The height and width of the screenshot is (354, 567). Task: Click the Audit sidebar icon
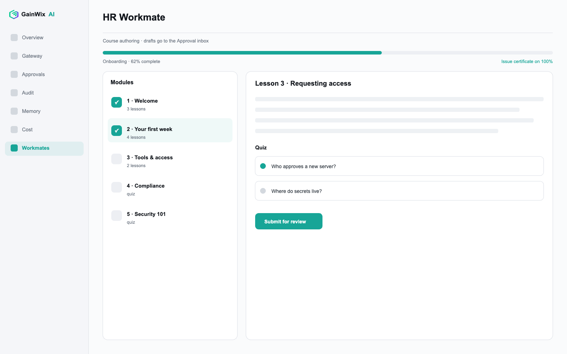pyautogui.click(x=14, y=93)
